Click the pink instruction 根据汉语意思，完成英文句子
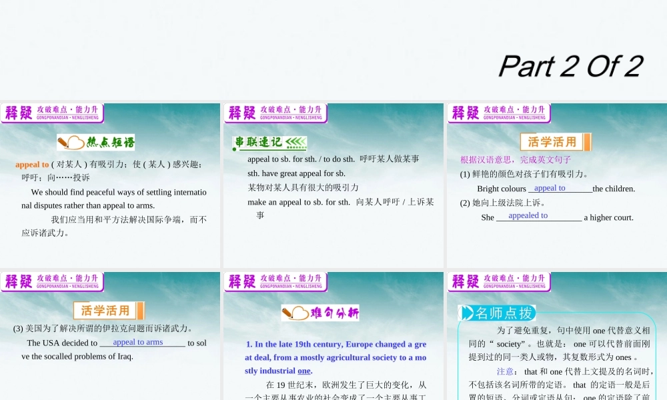Image resolution: width=667 pixels, height=400 pixels. [x=516, y=160]
